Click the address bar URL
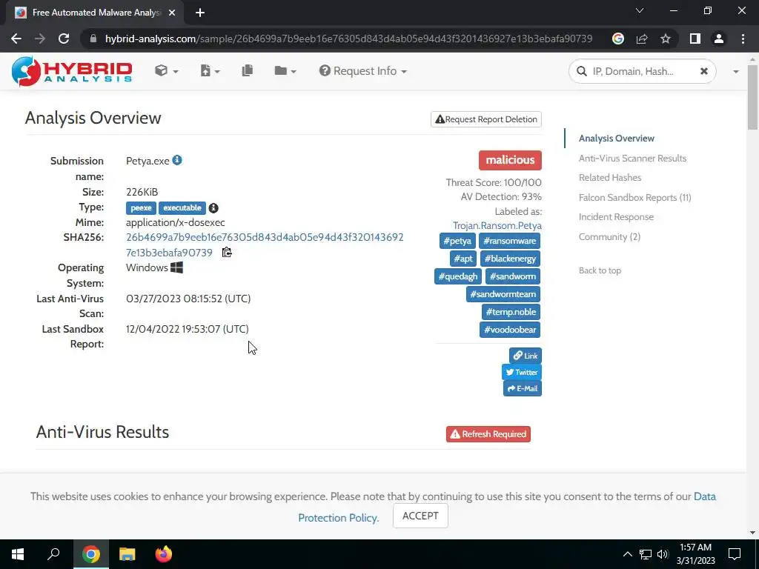Viewport: 759px width, 569px height. point(348,39)
